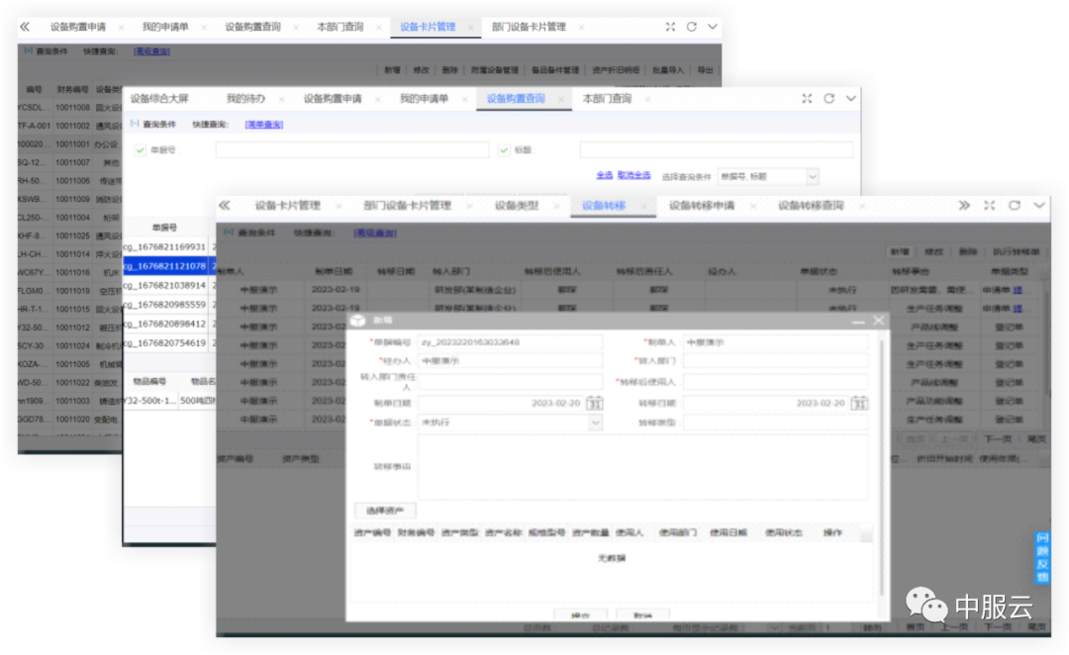Focus the 转入部门 field in 新增 dialog

pyautogui.click(x=776, y=361)
